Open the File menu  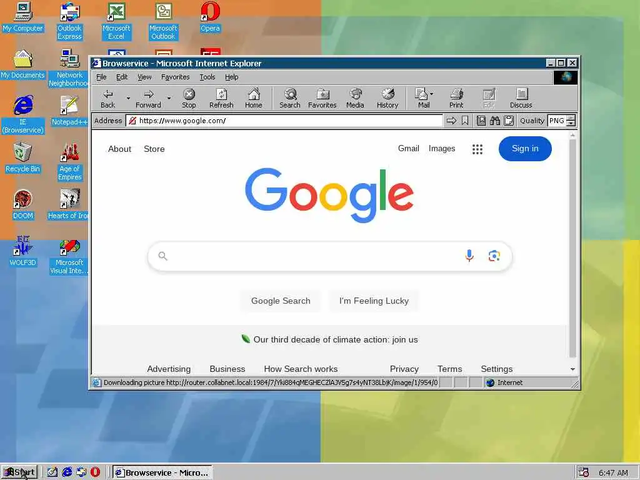(101, 77)
